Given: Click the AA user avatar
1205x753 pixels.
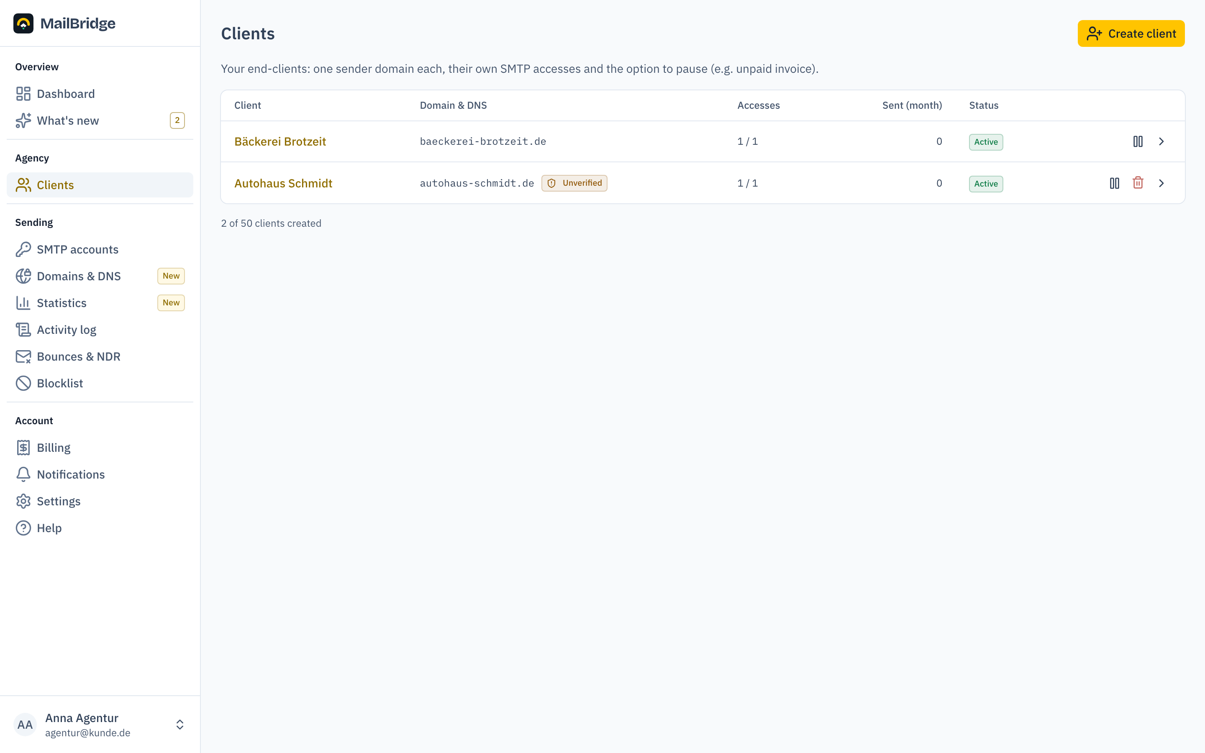Looking at the screenshot, I should [25, 725].
